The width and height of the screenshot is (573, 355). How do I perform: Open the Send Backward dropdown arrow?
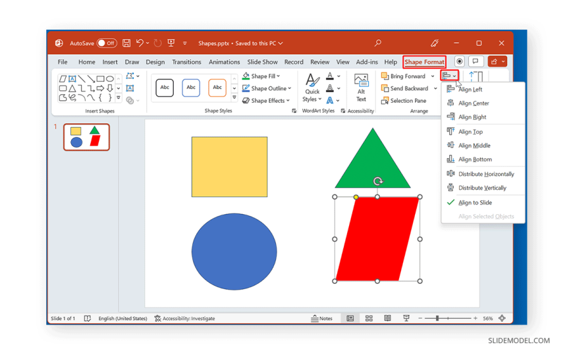pos(435,88)
